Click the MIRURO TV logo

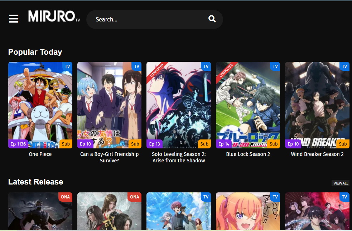tap(54, 16)
